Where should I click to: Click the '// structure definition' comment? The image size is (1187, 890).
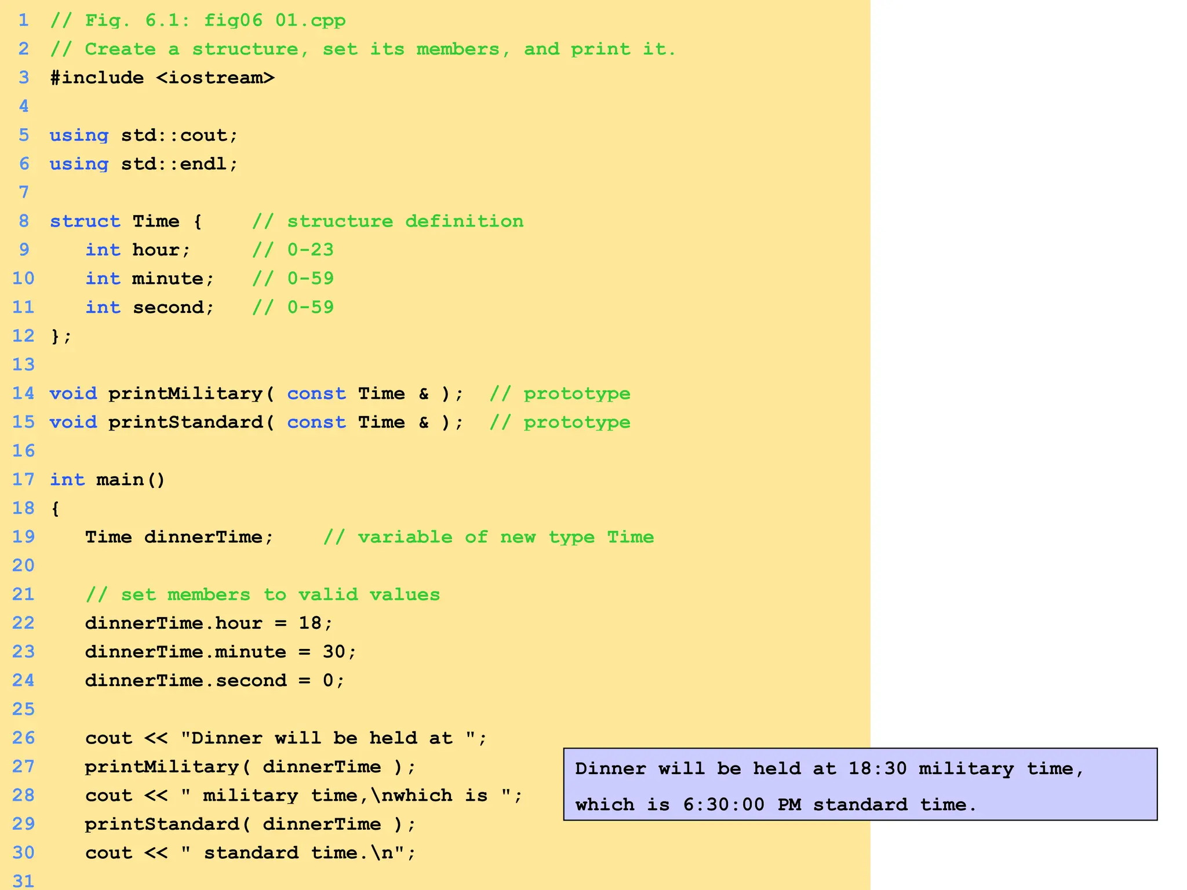click(387, 221)
